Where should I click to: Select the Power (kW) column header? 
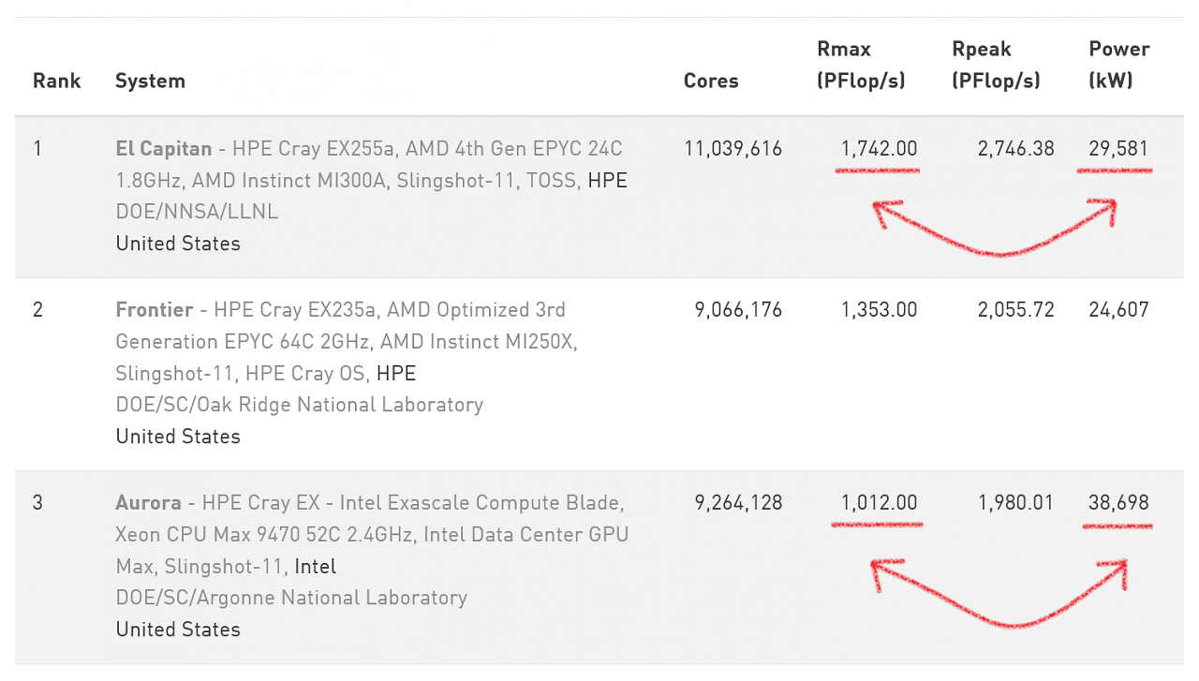[1118, 65]
